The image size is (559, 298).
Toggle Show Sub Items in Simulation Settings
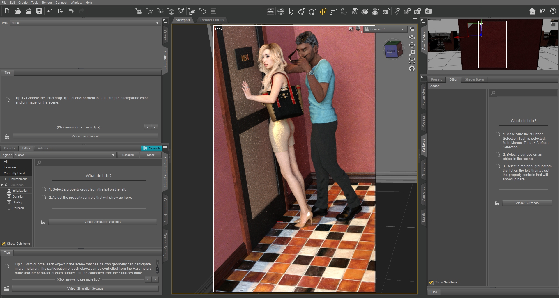[3, 244]
